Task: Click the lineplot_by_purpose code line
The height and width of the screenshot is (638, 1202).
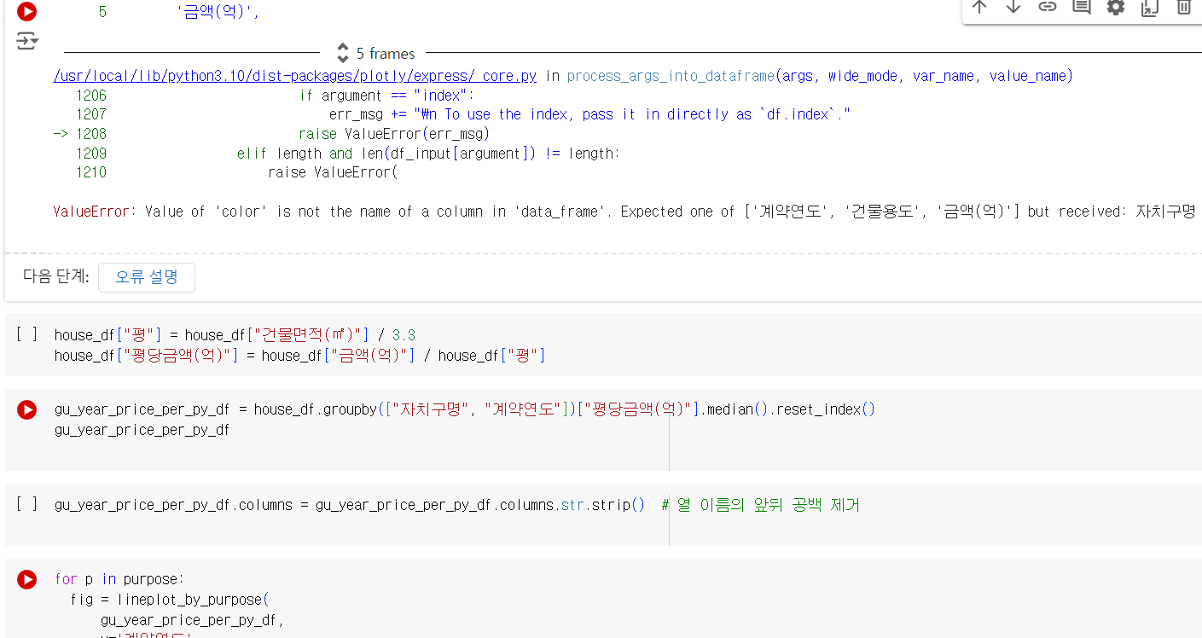Action: point(170,600)
